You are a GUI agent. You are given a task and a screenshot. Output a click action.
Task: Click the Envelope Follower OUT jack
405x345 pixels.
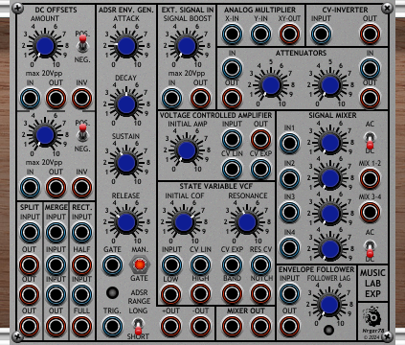coord(289,326)
